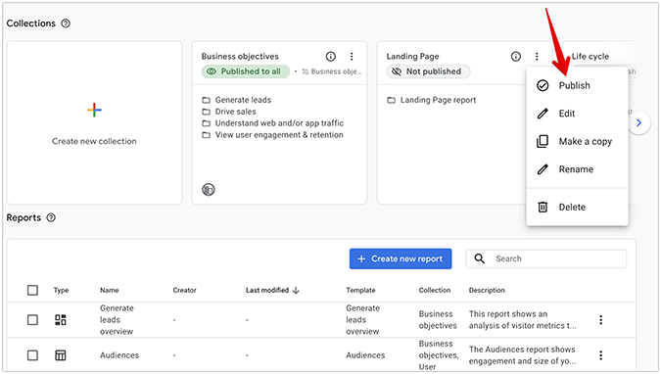The image size is (661, 374).
Task: Select Rename in the context menu
Action: coord(577,169)
